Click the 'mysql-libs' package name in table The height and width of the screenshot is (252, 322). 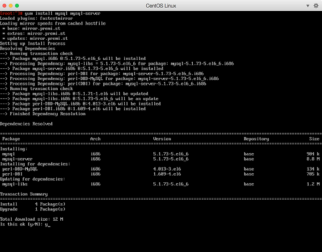pyautogui.click(x=15, y=184)
